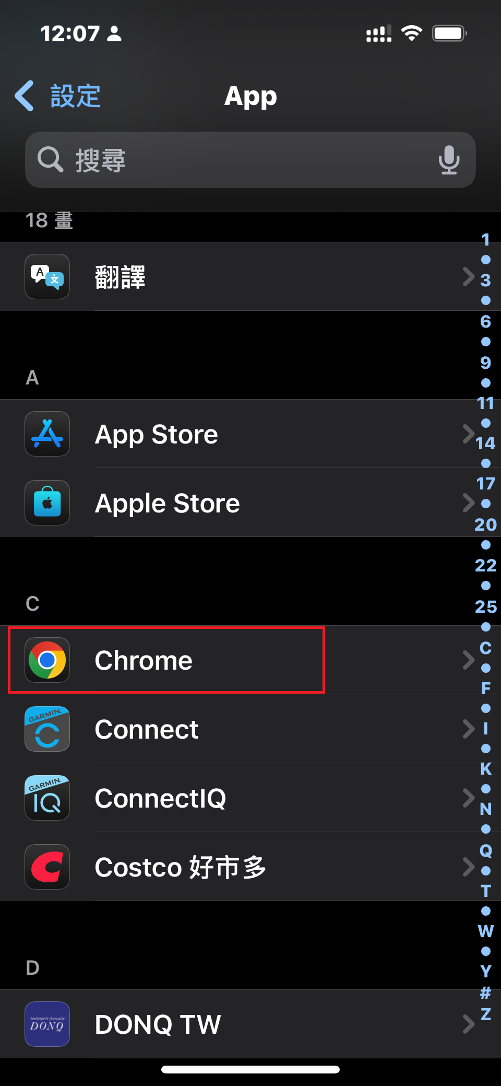The image size is (501, 1086).
Task: Tap the Costco red logo icon
Action: tap(47, 867)
